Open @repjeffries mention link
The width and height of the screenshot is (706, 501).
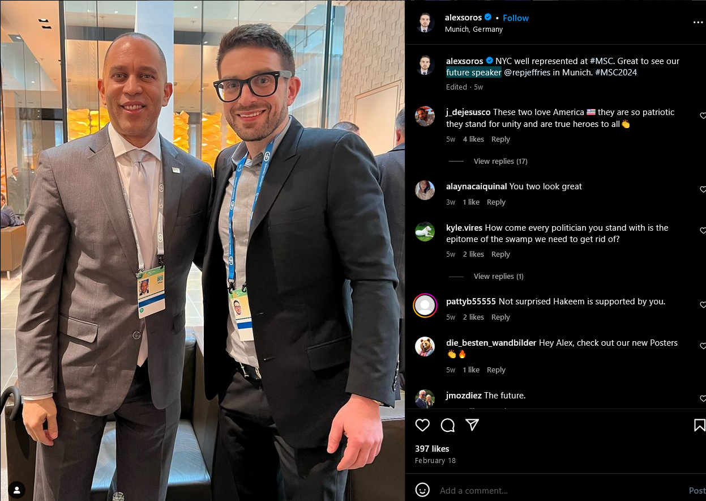coord(528,73)
